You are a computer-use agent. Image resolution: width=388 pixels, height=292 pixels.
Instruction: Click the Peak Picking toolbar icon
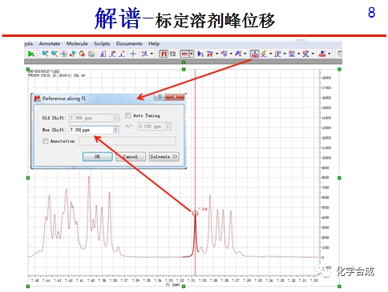(264, 54)
